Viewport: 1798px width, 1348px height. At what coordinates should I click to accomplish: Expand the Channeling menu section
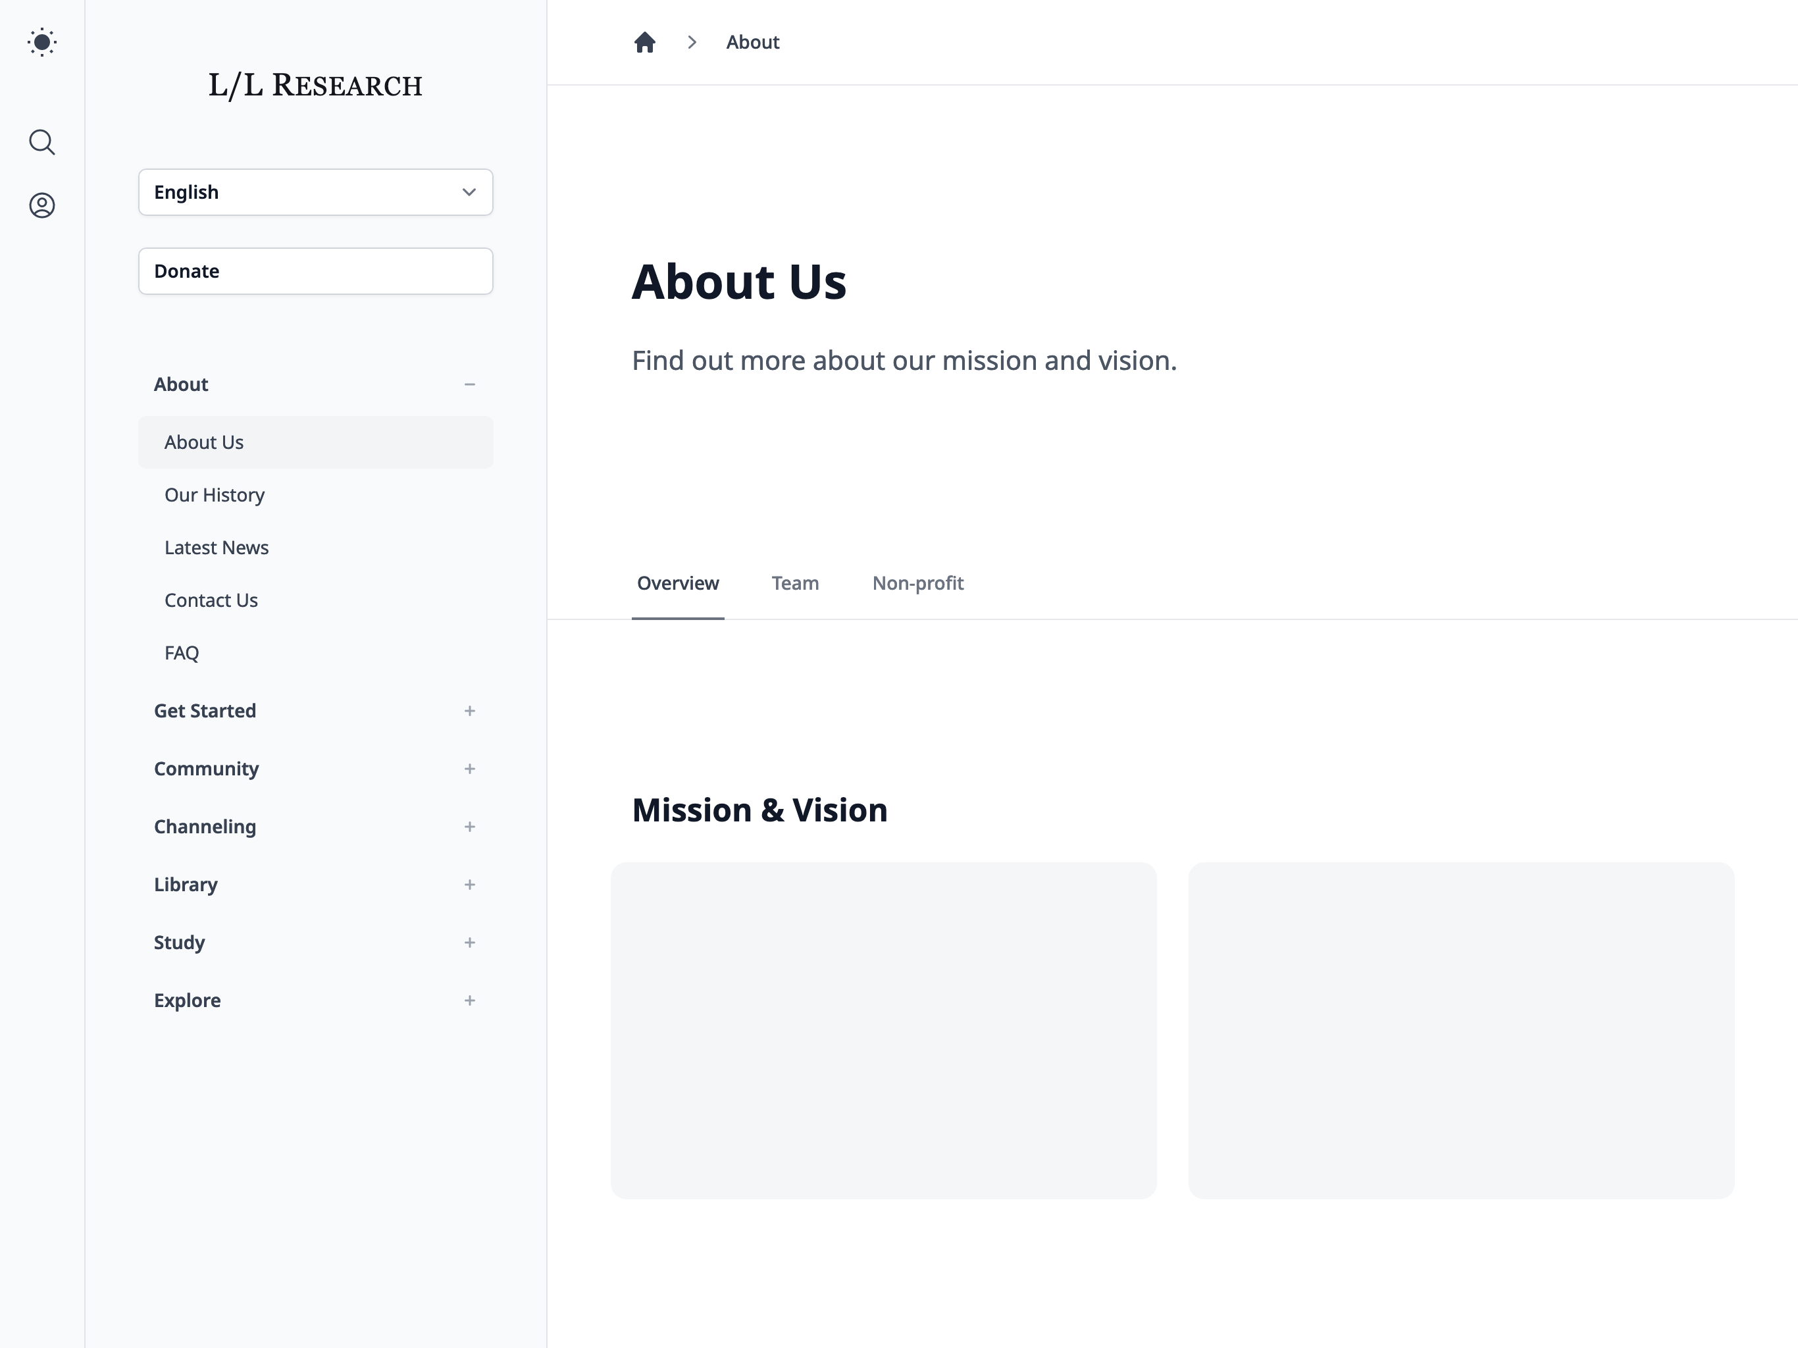point(469,827)
